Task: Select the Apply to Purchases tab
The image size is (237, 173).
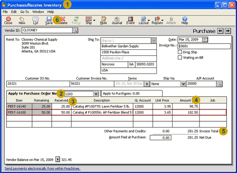Action: pos(132,93)
